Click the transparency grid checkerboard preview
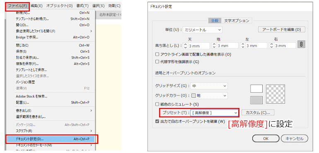The width and height of the screenshot is (319, 153). point(275,94)
